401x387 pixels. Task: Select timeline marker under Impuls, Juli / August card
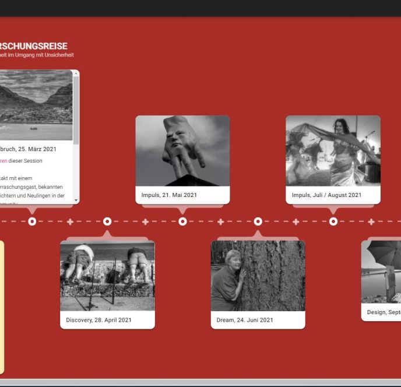click(x=333, y=221)
